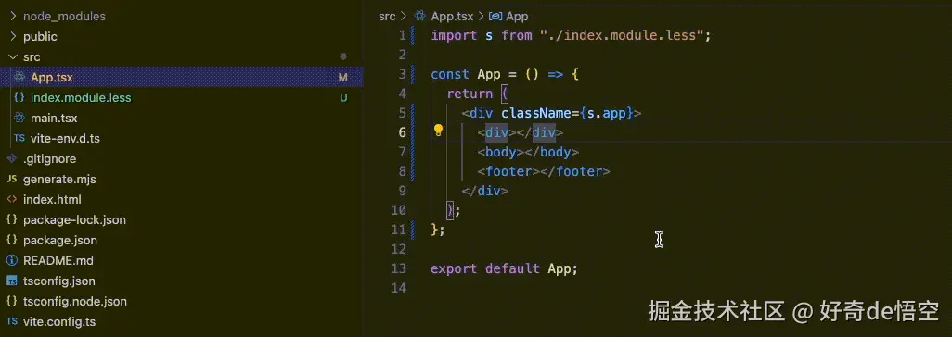Screen dimensions: 952x337
Task: Click the symbol icon before App in breadcrumb
Action: pos(496,17)
